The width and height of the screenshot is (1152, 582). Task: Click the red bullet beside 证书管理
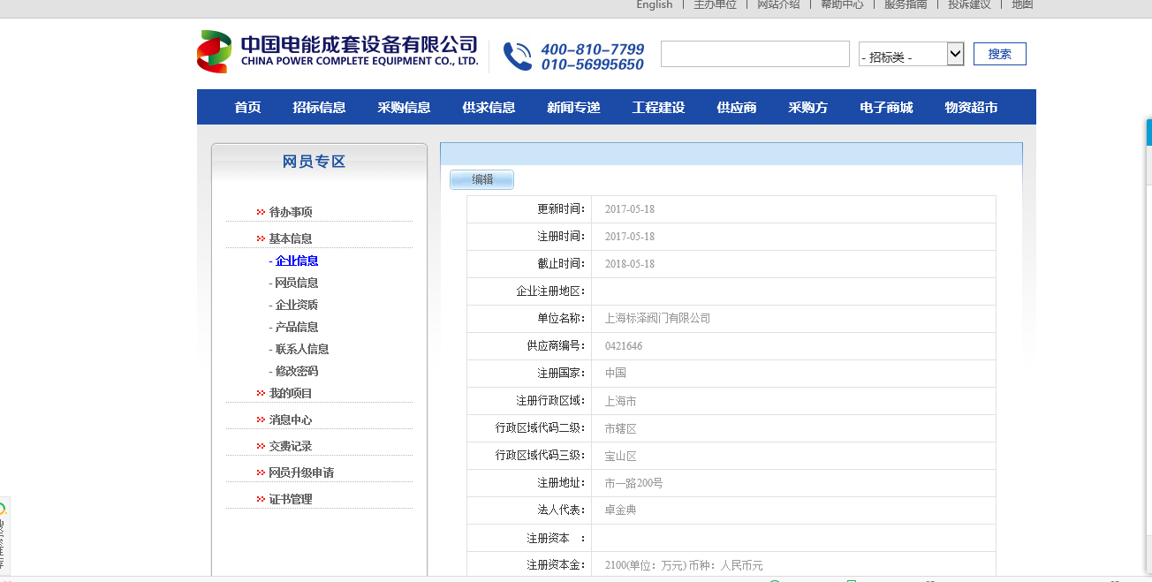click(x=261, y=499)
